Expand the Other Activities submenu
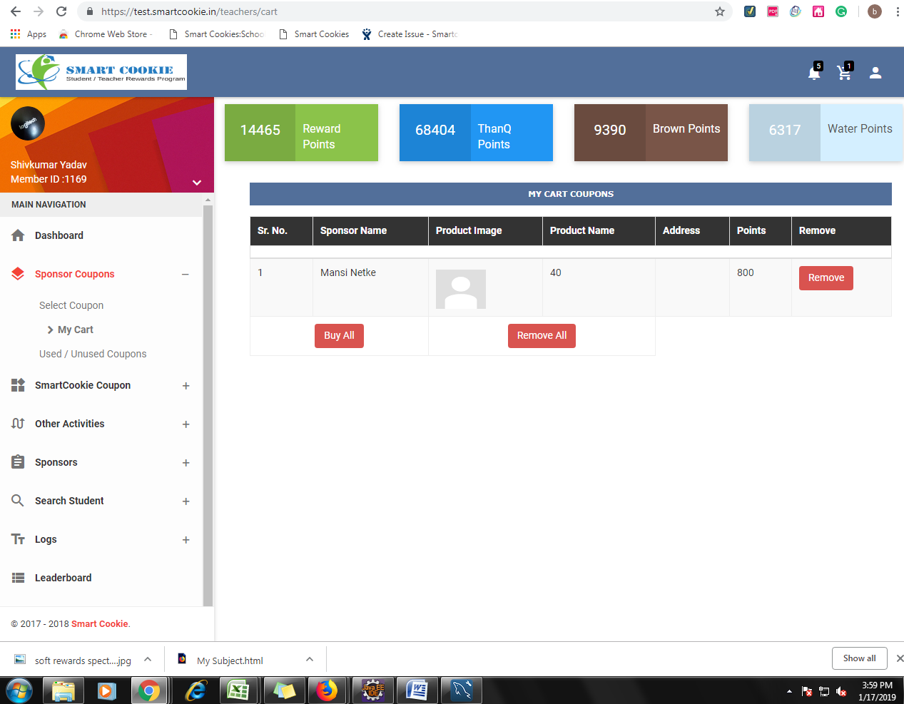The height and width of the screenshot is (704, 904). [186, 424]
